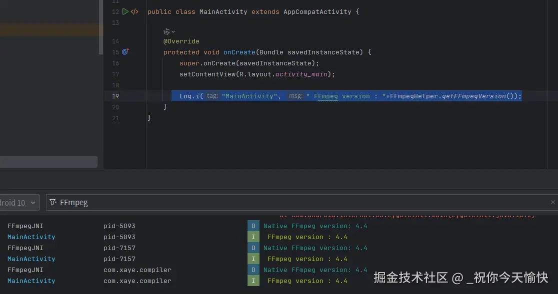Clear the logcat filter with the X

(552, 202)
